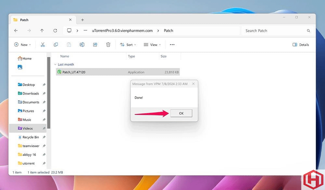
Task: Click the Delete trash icon
Action: coord(108,44)
